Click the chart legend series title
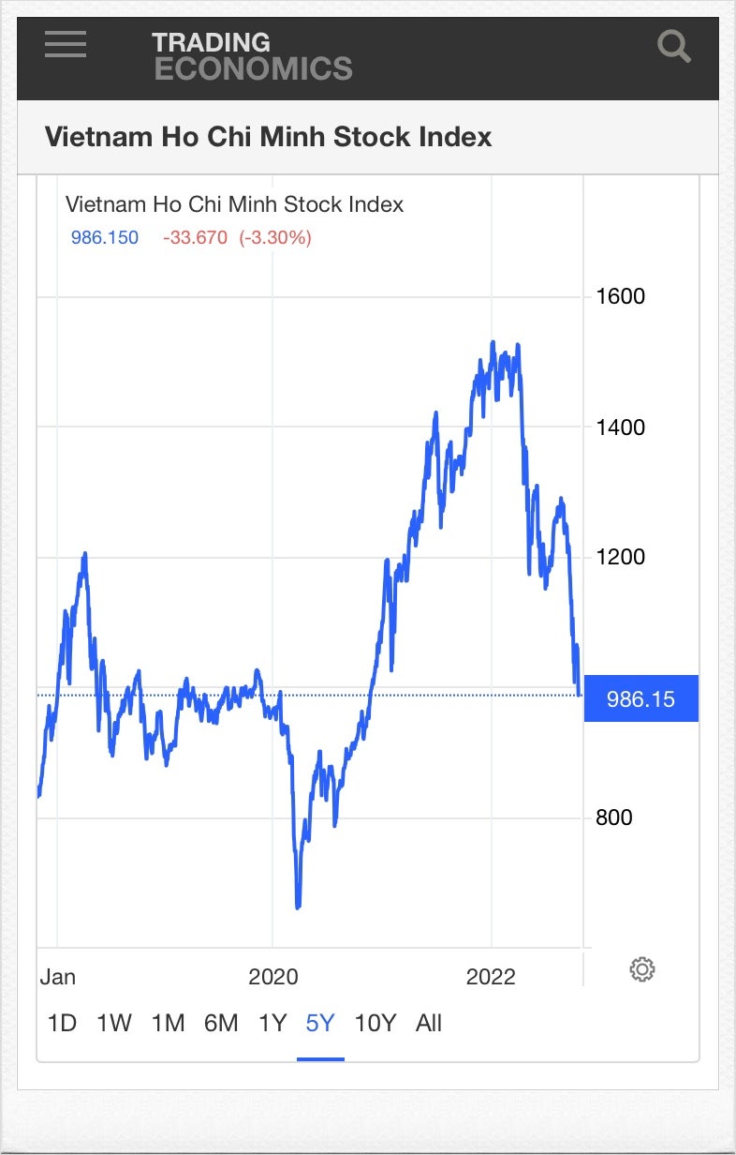This screenshot has height=1155, width=736. (234, 204)
